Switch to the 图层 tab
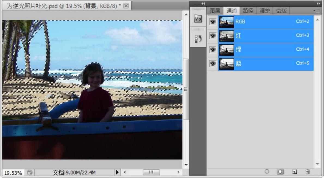This screenshot has width=324, height=178. [x=215, y=11]
